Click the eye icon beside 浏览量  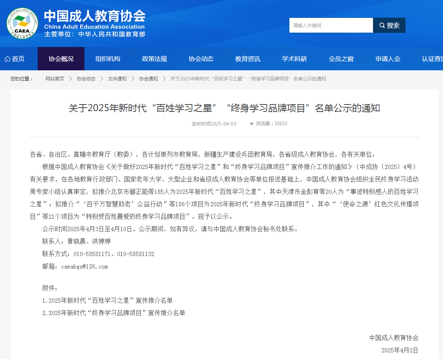click(251, 124)
